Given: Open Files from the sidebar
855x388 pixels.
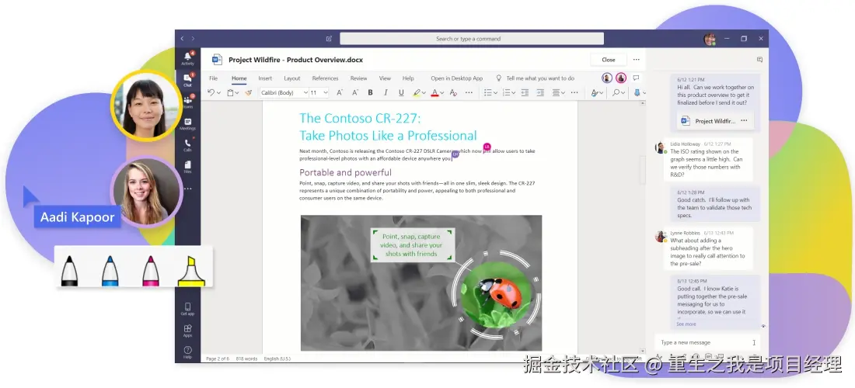Looking at the screenshot, I should pyautogui.click(x=187, y=167).
